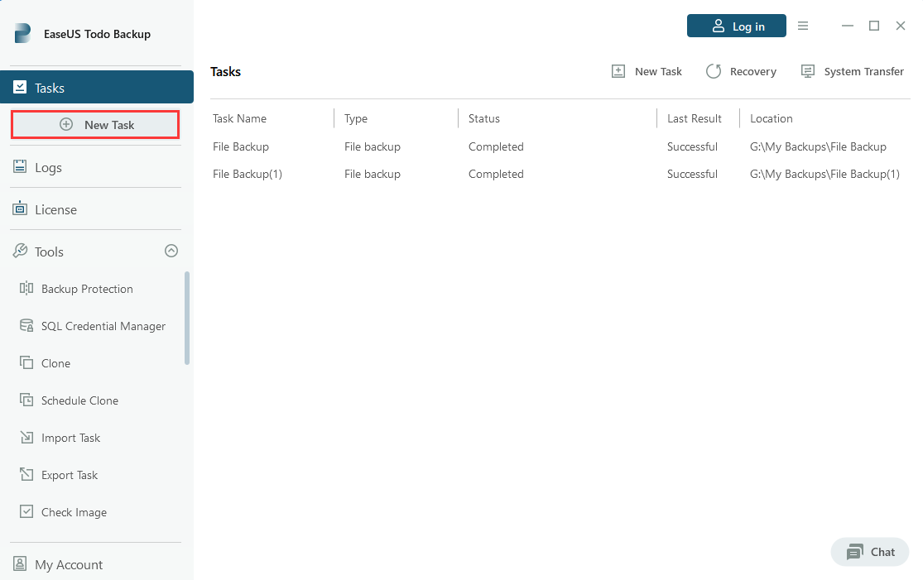Click the top toolbar New Task plus icon
923x580 pixels.
[x=618, y=71]
